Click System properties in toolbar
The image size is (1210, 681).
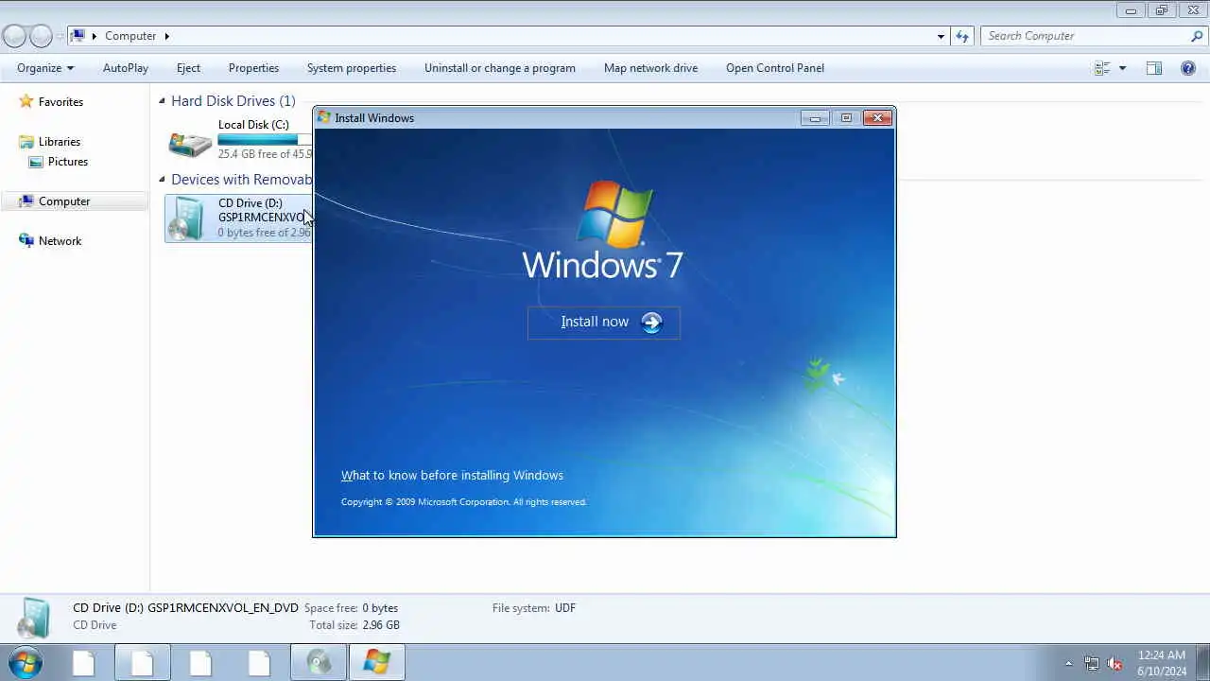pyautogui.click(x=352, y=68)
